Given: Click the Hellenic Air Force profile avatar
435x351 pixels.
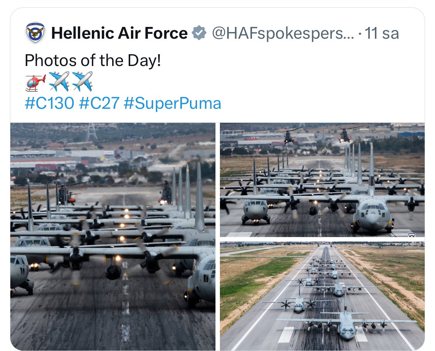Looking at the screenshot, I should (x=36, y=34).
